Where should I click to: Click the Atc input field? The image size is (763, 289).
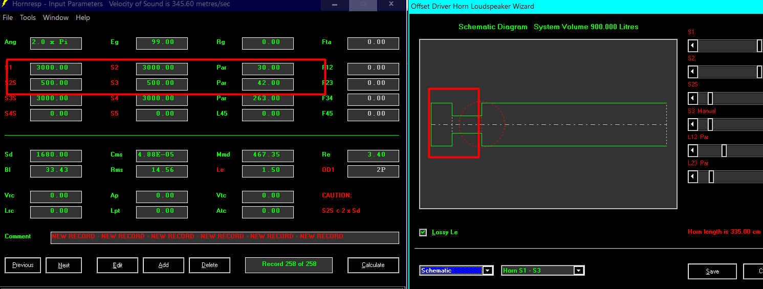pos(268,212)
